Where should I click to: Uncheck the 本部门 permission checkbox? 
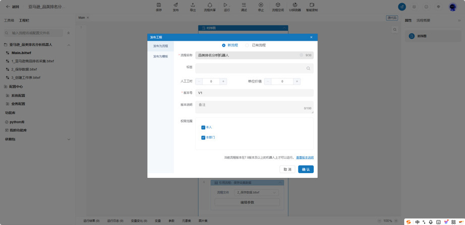(x=203, y=137)
